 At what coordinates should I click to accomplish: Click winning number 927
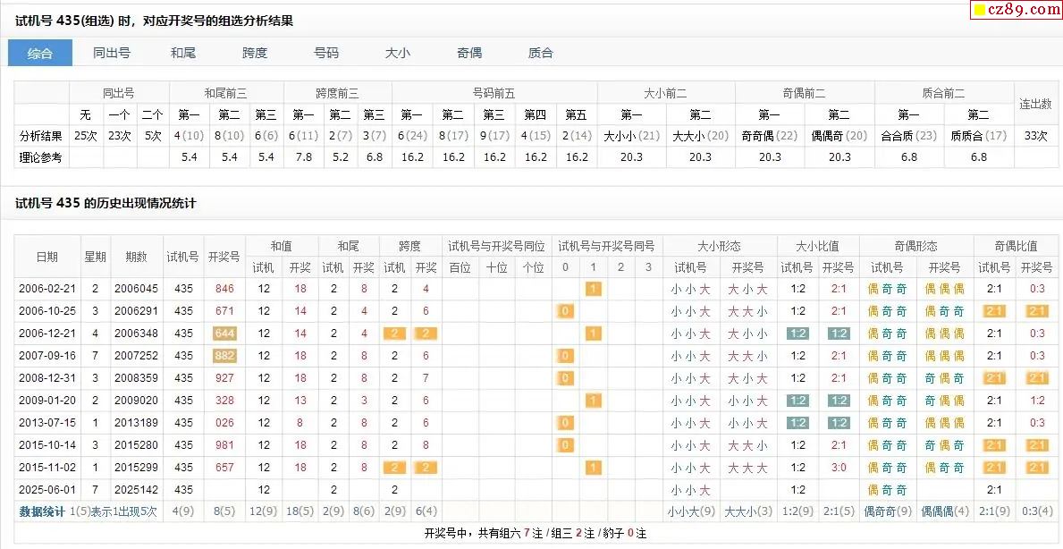click(x=224, y=378)
